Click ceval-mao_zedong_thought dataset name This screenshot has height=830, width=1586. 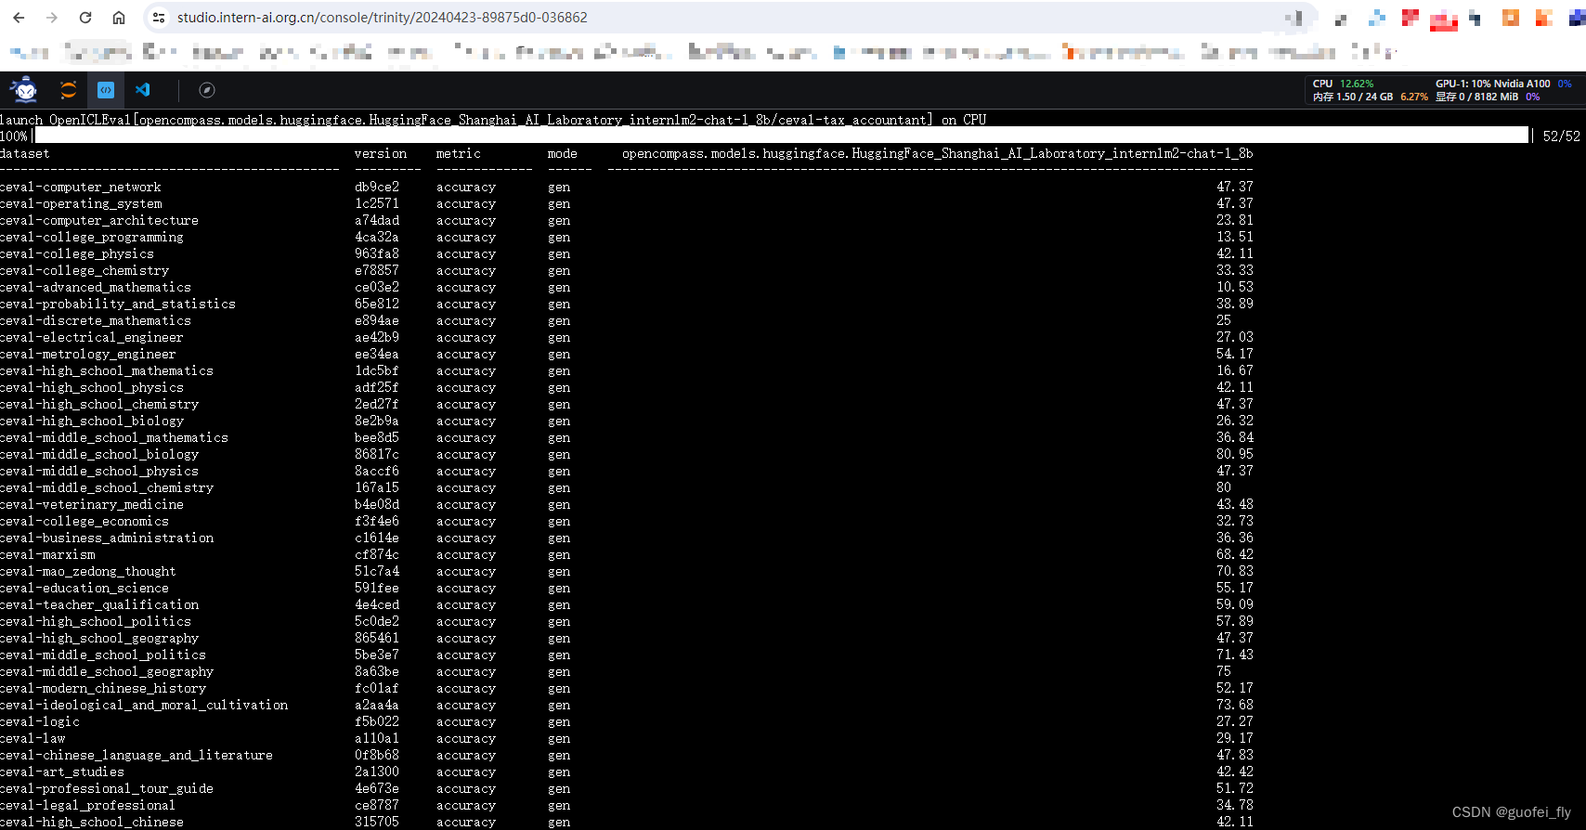pos(88,571)
